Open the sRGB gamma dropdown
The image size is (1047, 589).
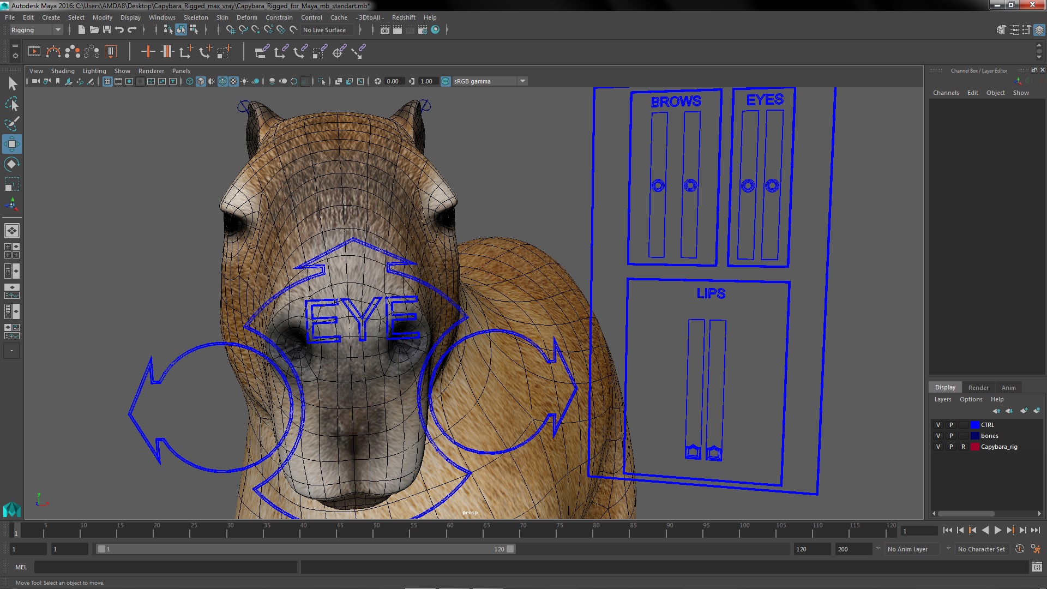click(x=490, y=81)
